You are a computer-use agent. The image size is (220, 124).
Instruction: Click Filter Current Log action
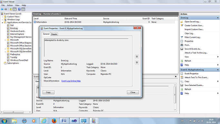(193, 37)
